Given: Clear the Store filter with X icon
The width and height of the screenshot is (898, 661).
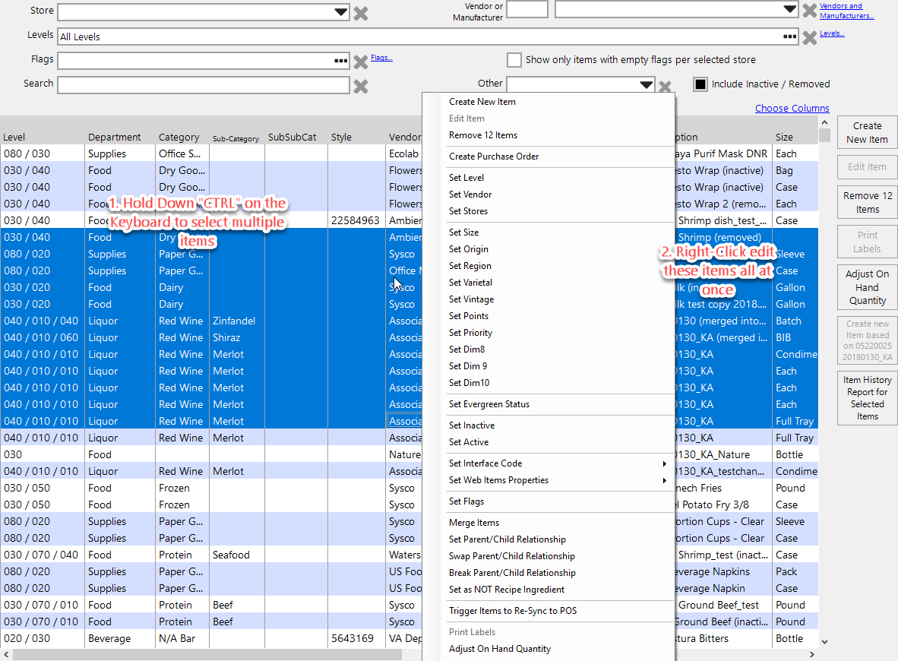Looking at the screenshot, I should pos(361,13).
